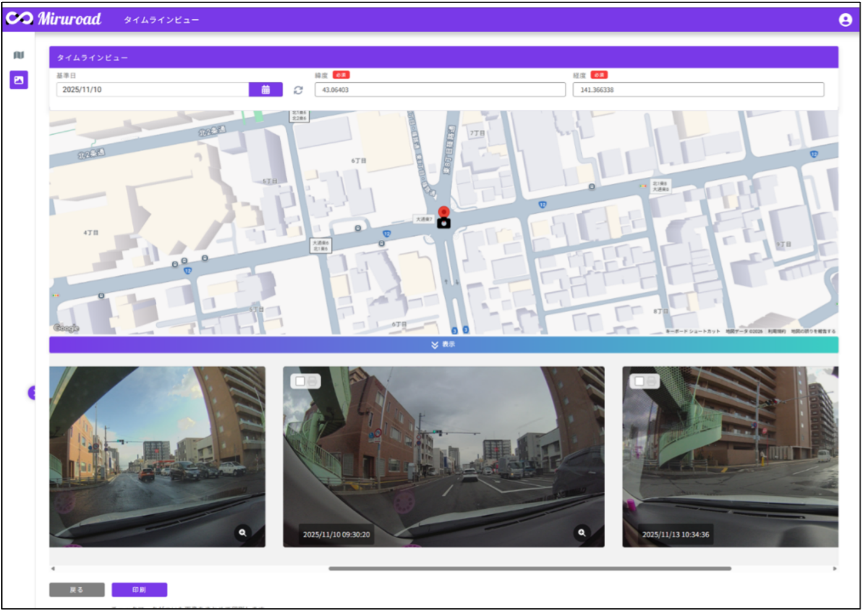Viewport: 863px width, 612px height.
Task: Click the 基準日 date text field
Action: coord(152,90)
